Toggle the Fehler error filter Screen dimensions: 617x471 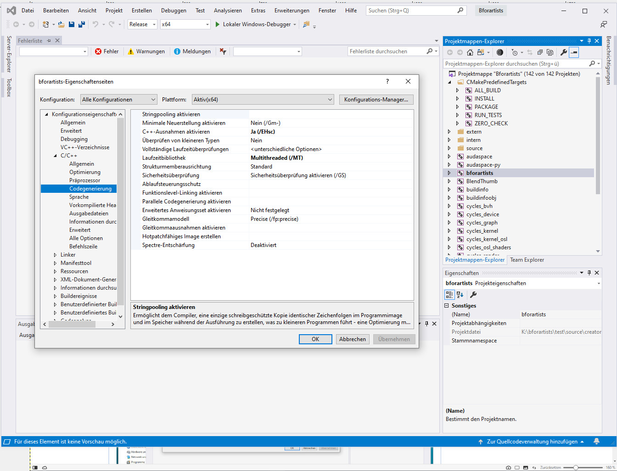[x=107, y=51]
